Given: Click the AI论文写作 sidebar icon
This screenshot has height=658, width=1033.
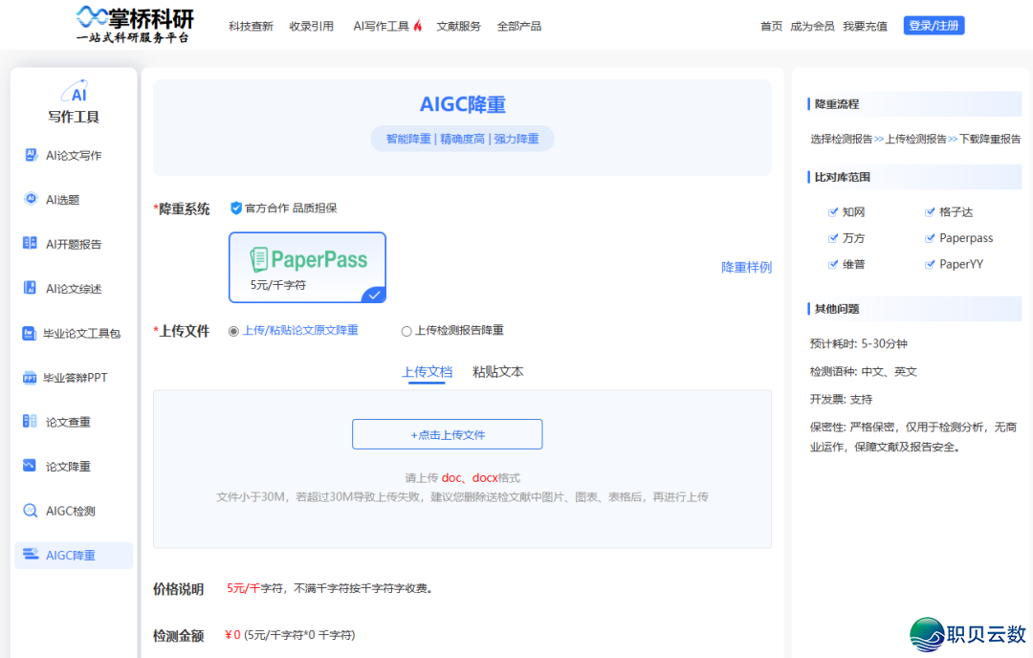Looking at the screenshot, I should coord(30,155).
